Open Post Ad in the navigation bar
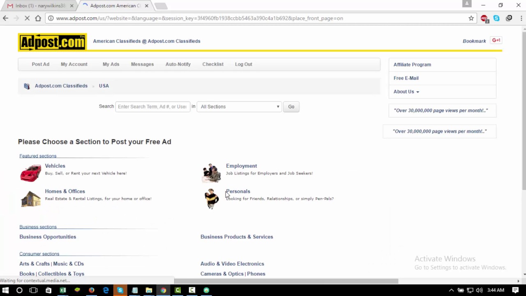This screenshot has height=296, width=526. (40, 64)
